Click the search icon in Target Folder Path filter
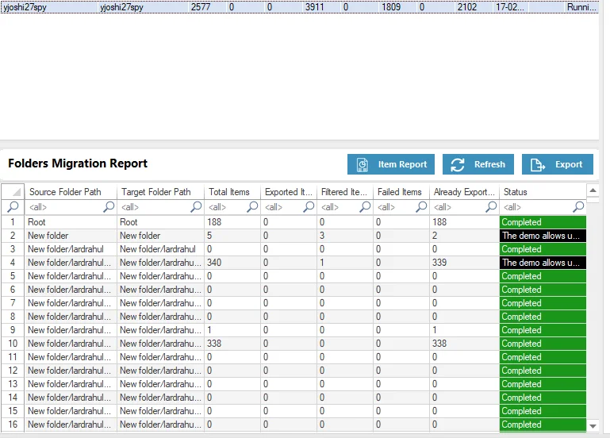The image size is (610, 438). [196, 207]
